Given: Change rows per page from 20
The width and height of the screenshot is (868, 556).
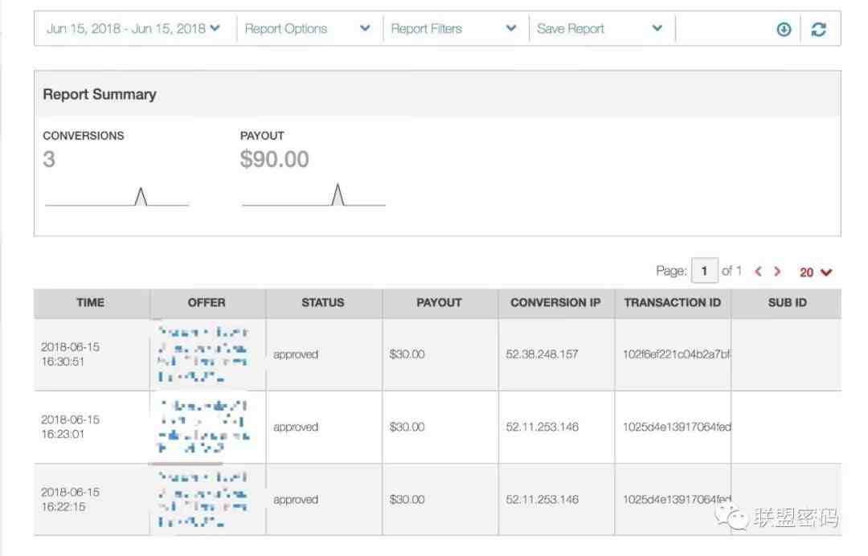Looking at the screenshot, I should (816, 272).
